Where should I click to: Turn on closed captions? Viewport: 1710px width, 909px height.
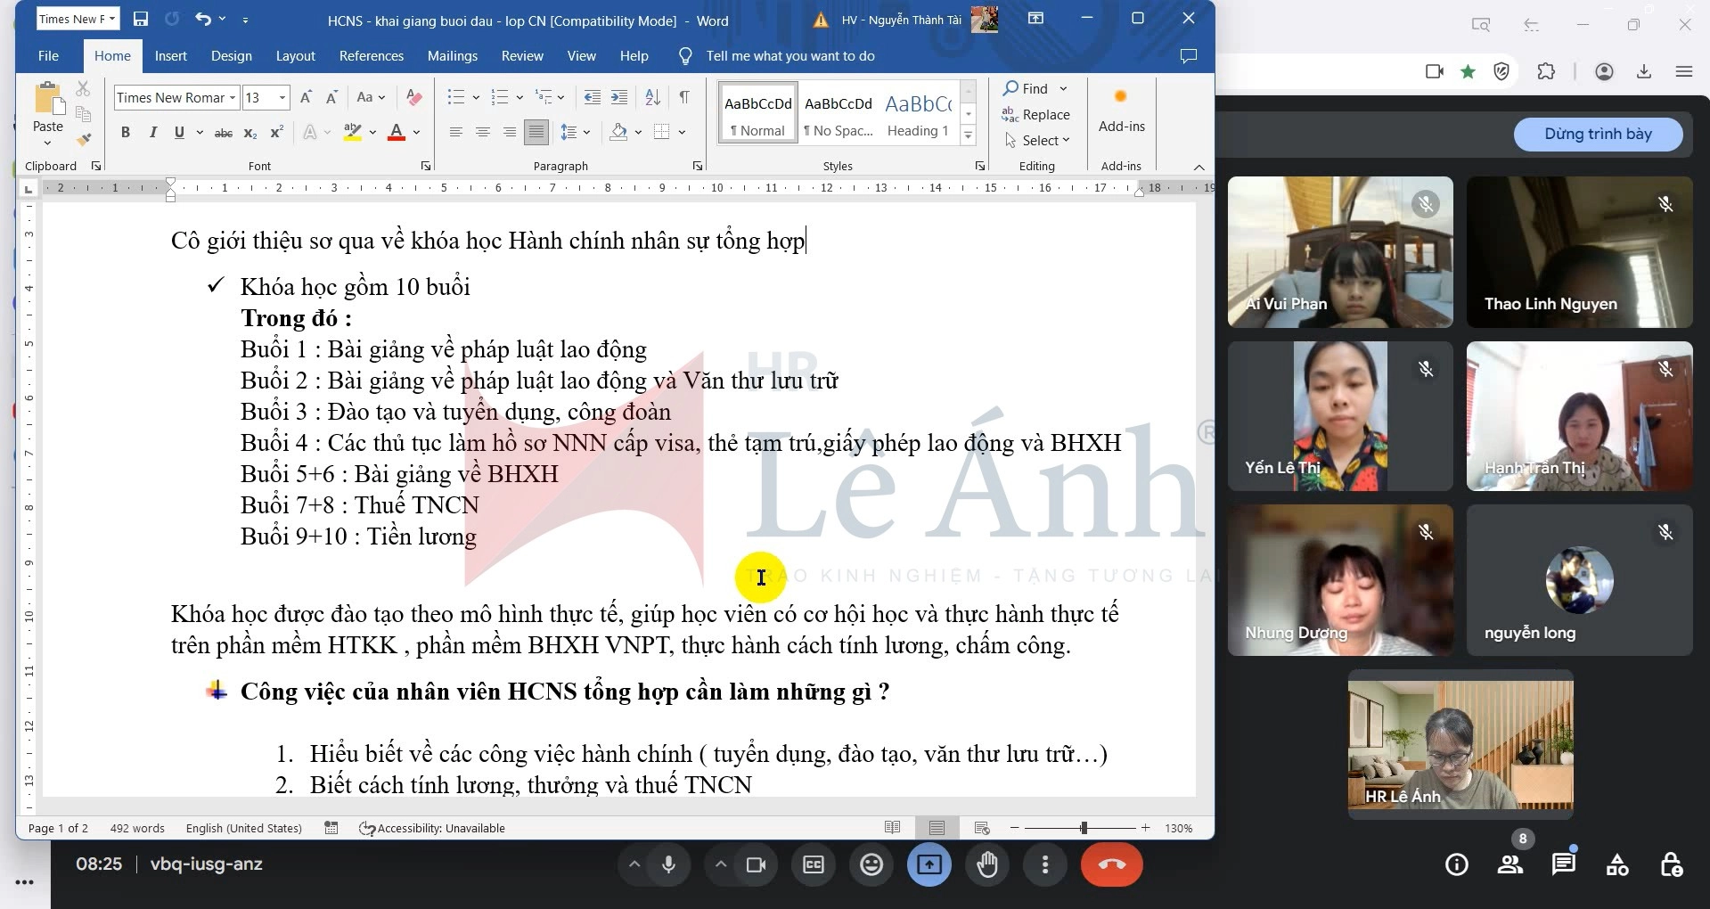click(813, 864)
